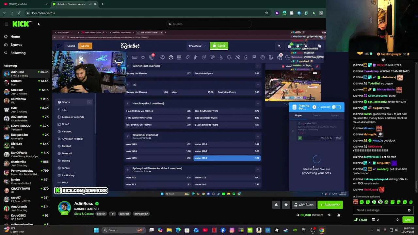Collapse the Total (incl. overtime) market
The height and width of the screenshot is (235, 418).
pos(258,136)
